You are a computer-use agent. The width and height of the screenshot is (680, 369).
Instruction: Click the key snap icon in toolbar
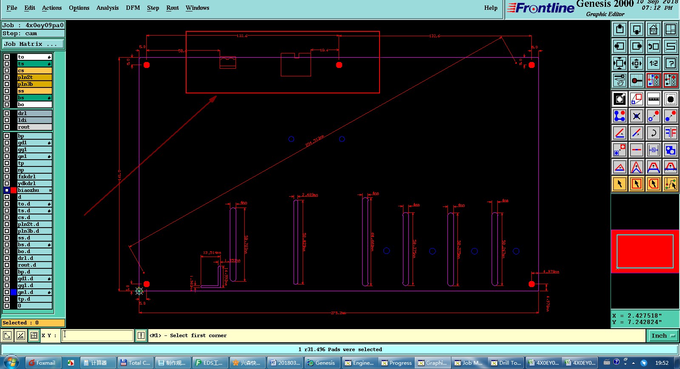[637, 80]
